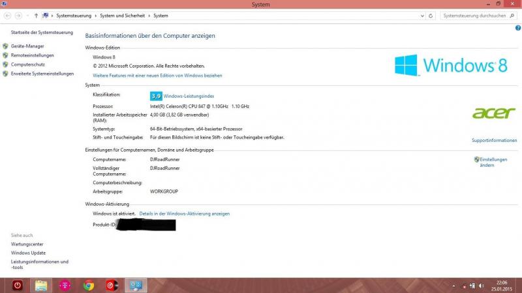Click shield icon beside Erweiterte Systemeinstellungen
This screenshot has width=522, height=293.
point(5,74)
